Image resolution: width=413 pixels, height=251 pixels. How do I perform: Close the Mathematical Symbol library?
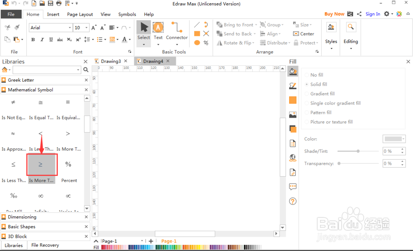[x=86, y=90]
